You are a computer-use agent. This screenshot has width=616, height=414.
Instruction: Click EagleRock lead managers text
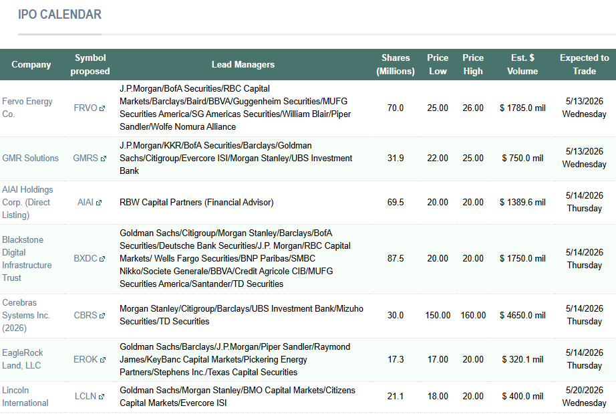pos(235,359)
